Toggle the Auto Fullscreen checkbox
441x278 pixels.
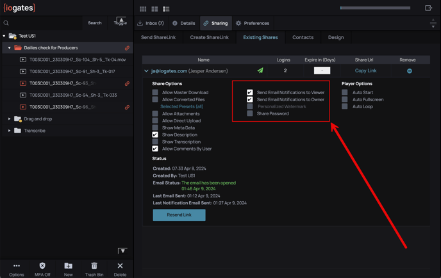pyautogui.click(x=345, y=100)
